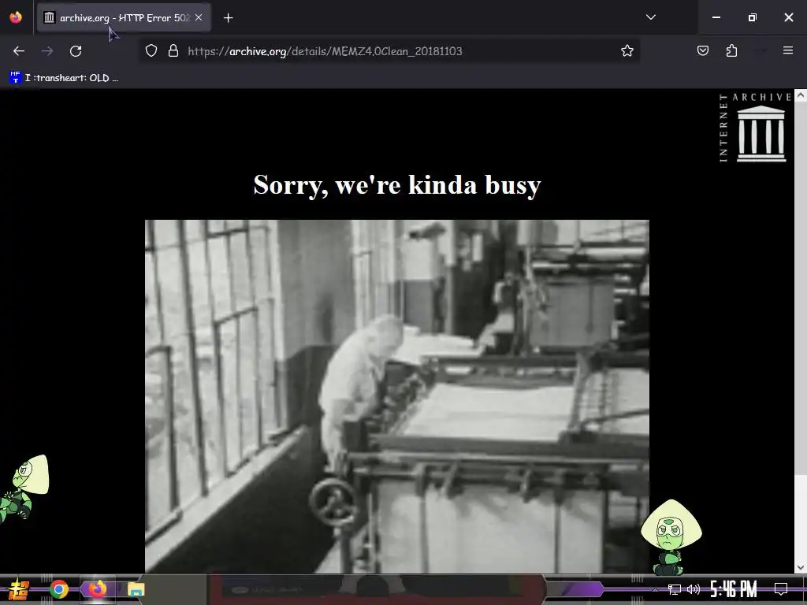Select the archive.org HTTP Error 502 tab
This screenshot has width=807, height=605.
[124, 18]
